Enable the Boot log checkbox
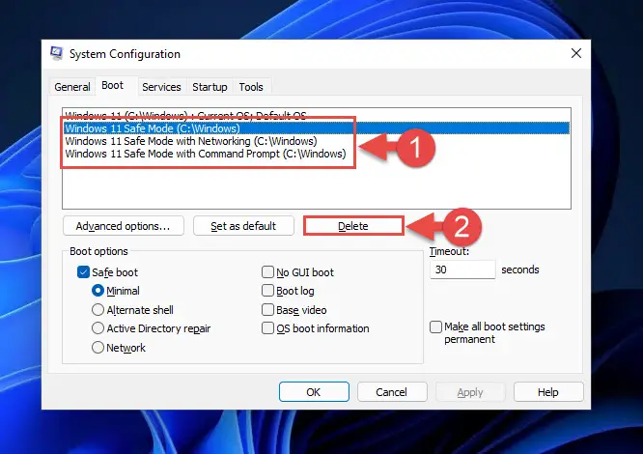This screenshot has width=643, height=454. [267, 291]
